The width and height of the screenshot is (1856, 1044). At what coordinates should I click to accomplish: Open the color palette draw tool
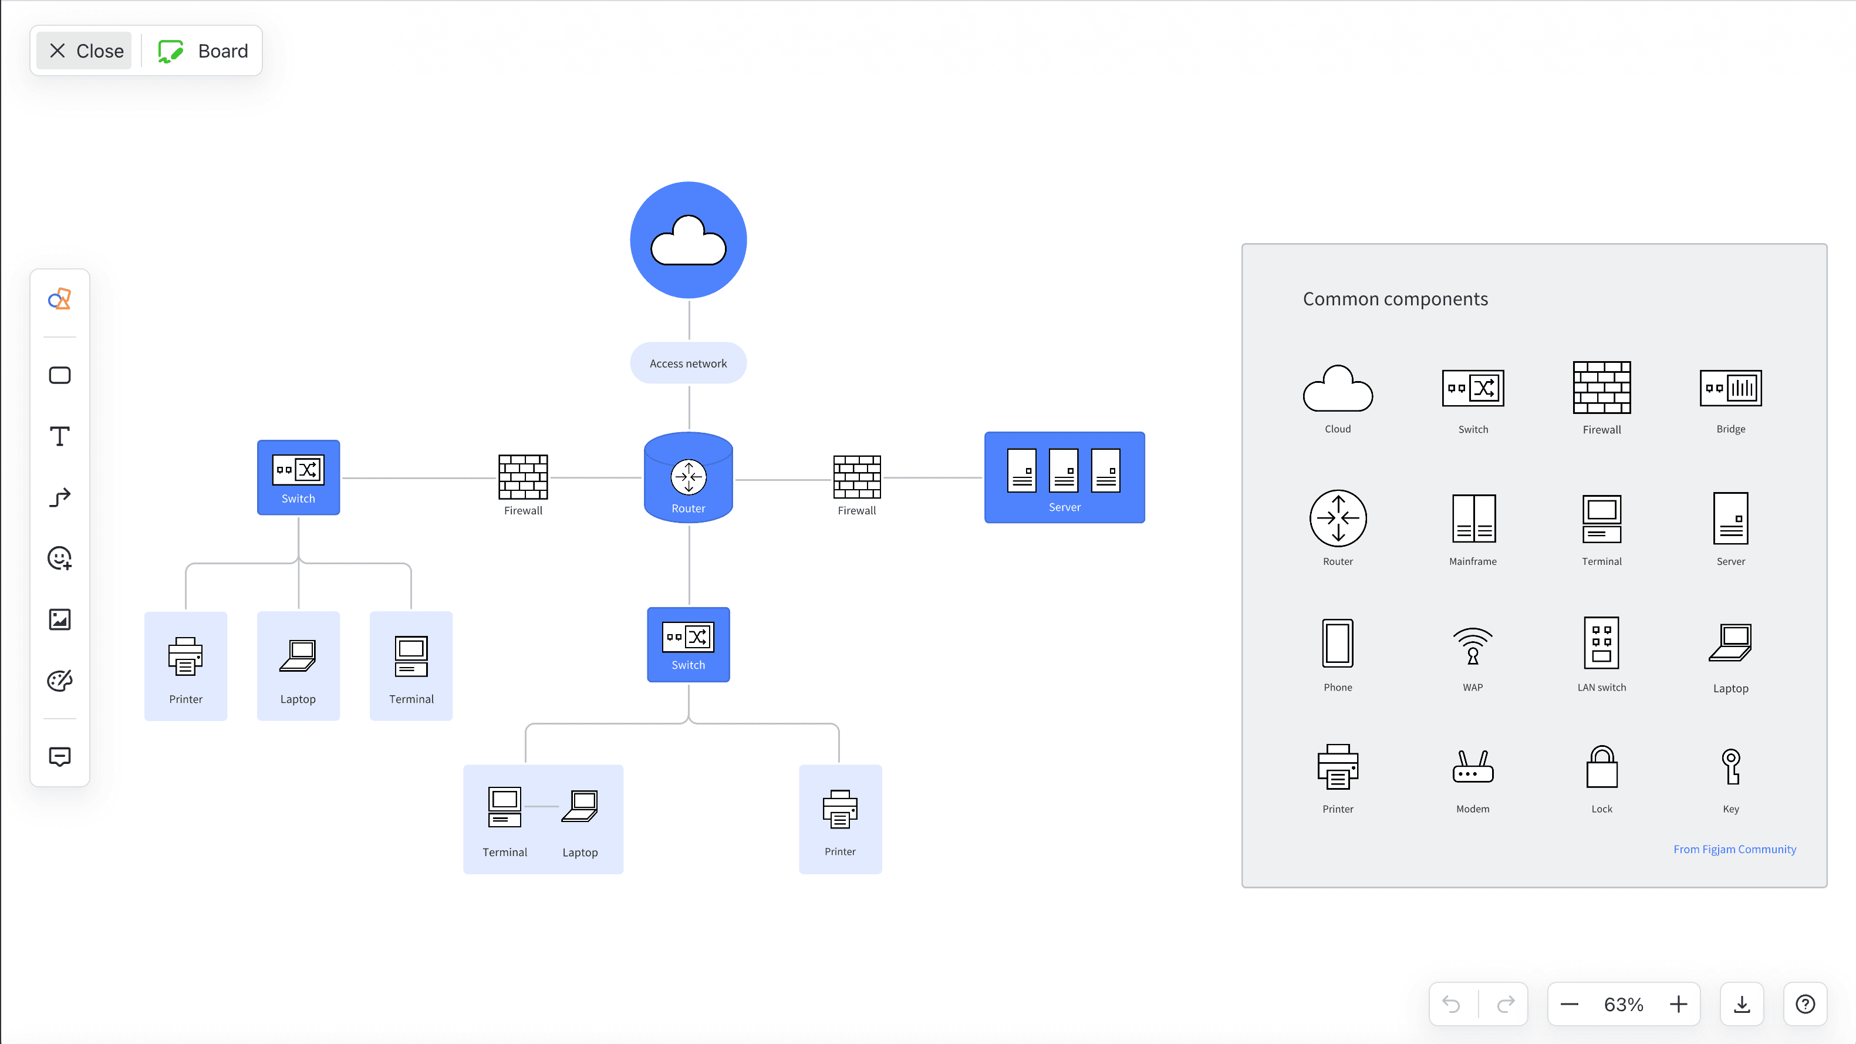pyautogui.click(x=60, y=681)
